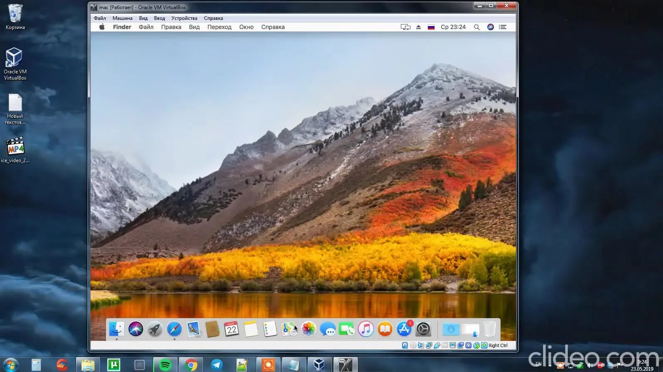Open macOS Правка menu
The image size is (663, 372).
(x=171, y=27)
